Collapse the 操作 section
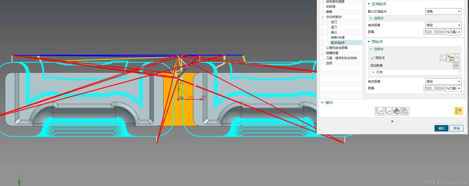This screenshot has height=186, width=469. click(322, 103)
